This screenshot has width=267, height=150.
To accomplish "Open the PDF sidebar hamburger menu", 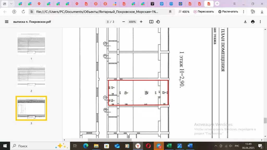I will point(7,22).
